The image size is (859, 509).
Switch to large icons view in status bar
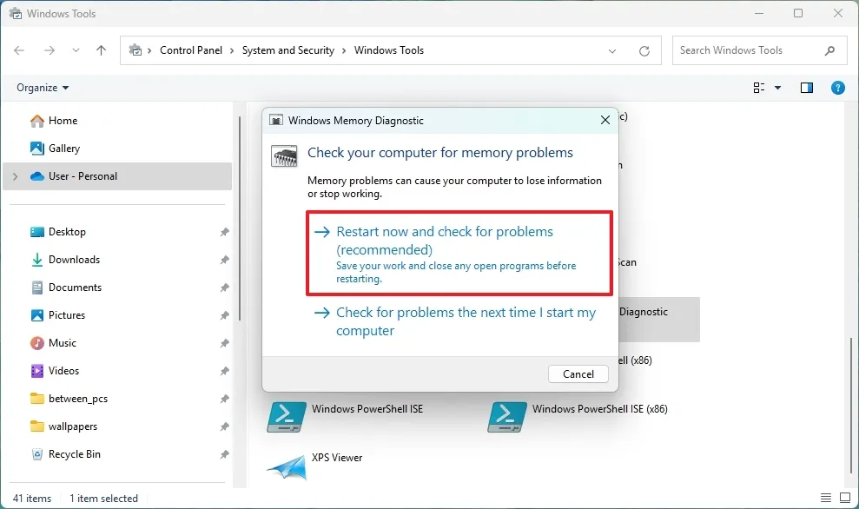click(x=845, y=498)
